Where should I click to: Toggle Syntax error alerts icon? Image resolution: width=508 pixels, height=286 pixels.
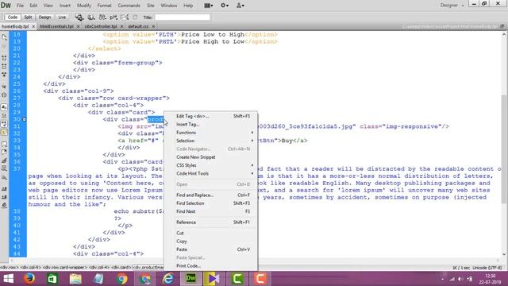point(4,132)
